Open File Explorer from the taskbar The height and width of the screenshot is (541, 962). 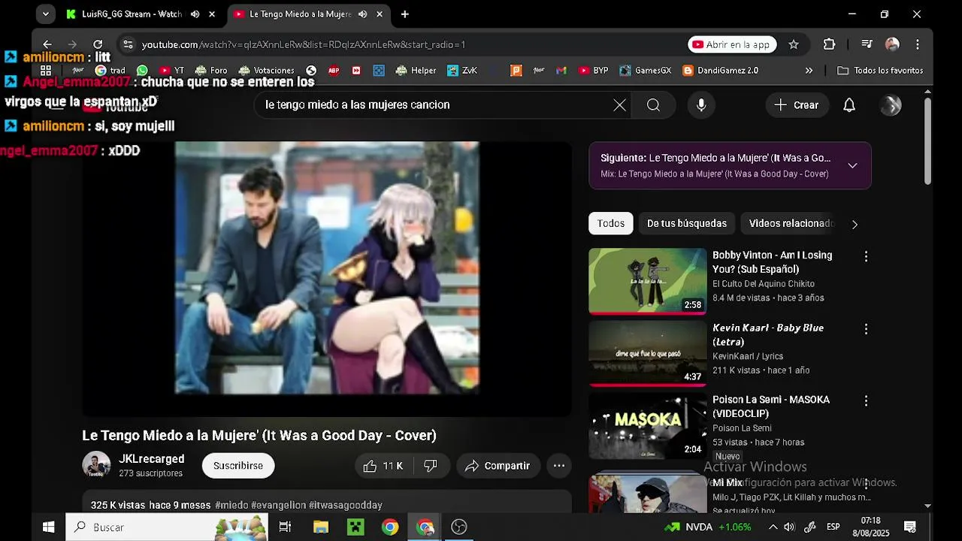(x=321, y=527)
